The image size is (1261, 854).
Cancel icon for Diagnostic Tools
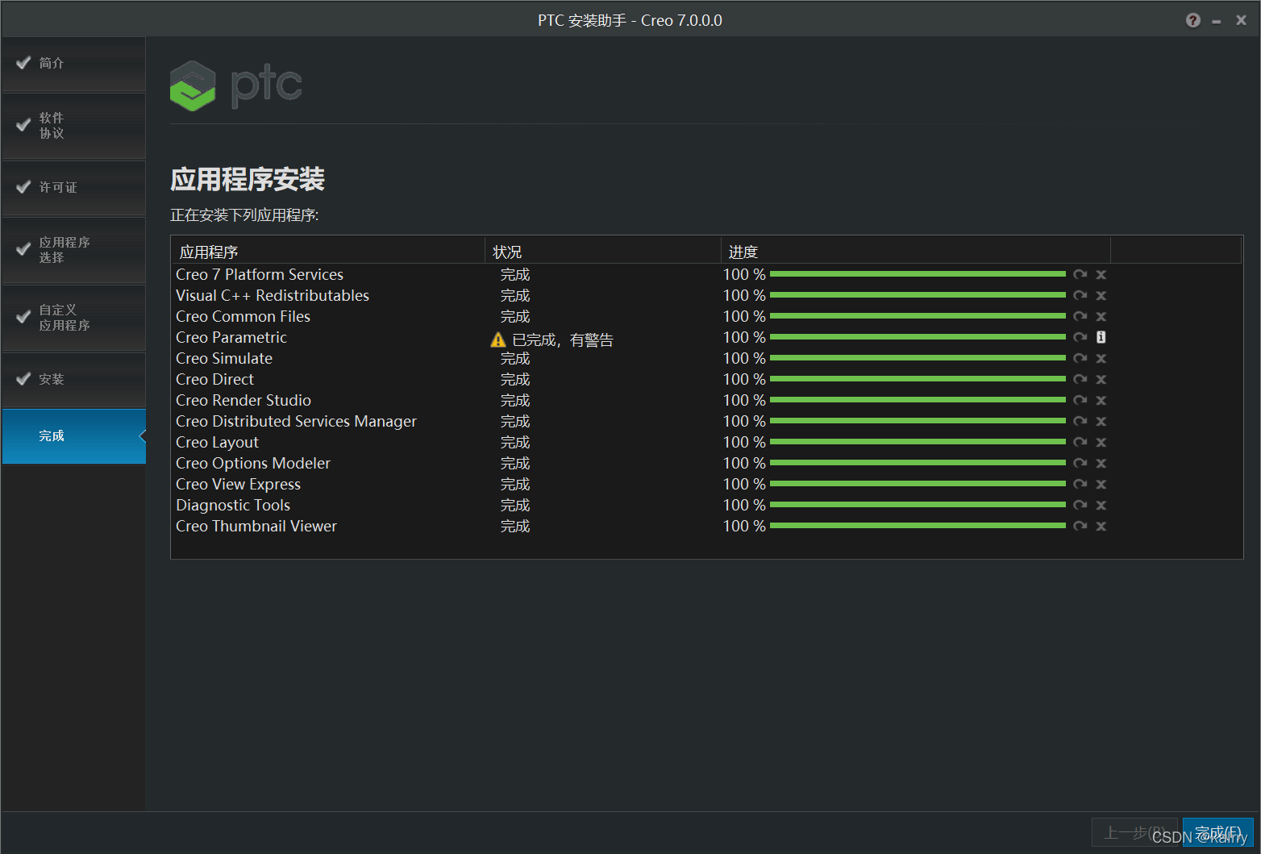[1101, 505]
